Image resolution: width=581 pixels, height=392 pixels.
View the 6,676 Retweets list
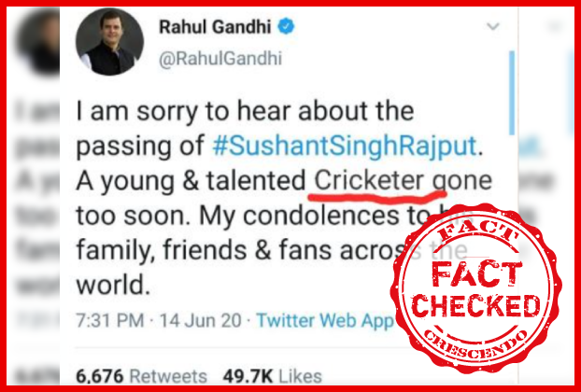click(x=141, y=376)
